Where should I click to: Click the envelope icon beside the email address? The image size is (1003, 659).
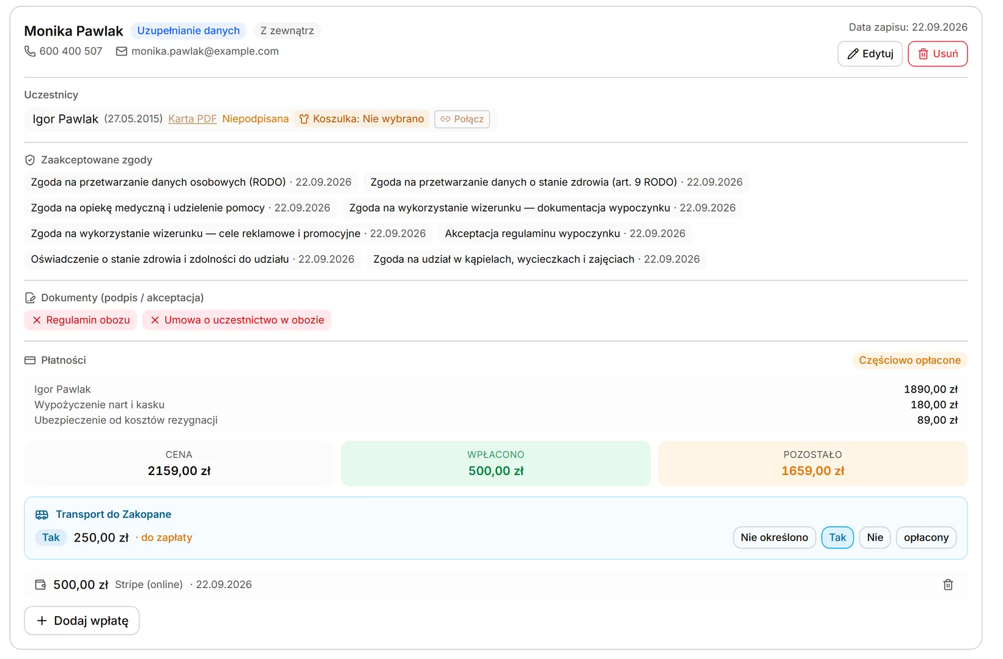(122, 51)
